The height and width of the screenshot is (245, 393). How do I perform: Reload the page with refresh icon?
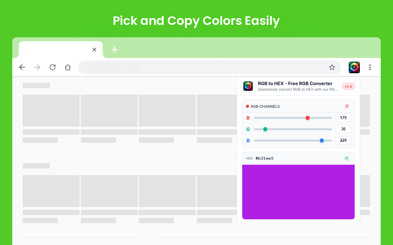point(53,67)
